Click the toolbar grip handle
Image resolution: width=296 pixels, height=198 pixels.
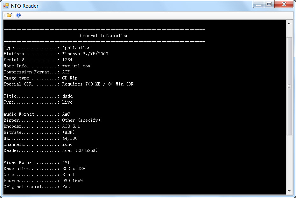click(x=4, y=15)
